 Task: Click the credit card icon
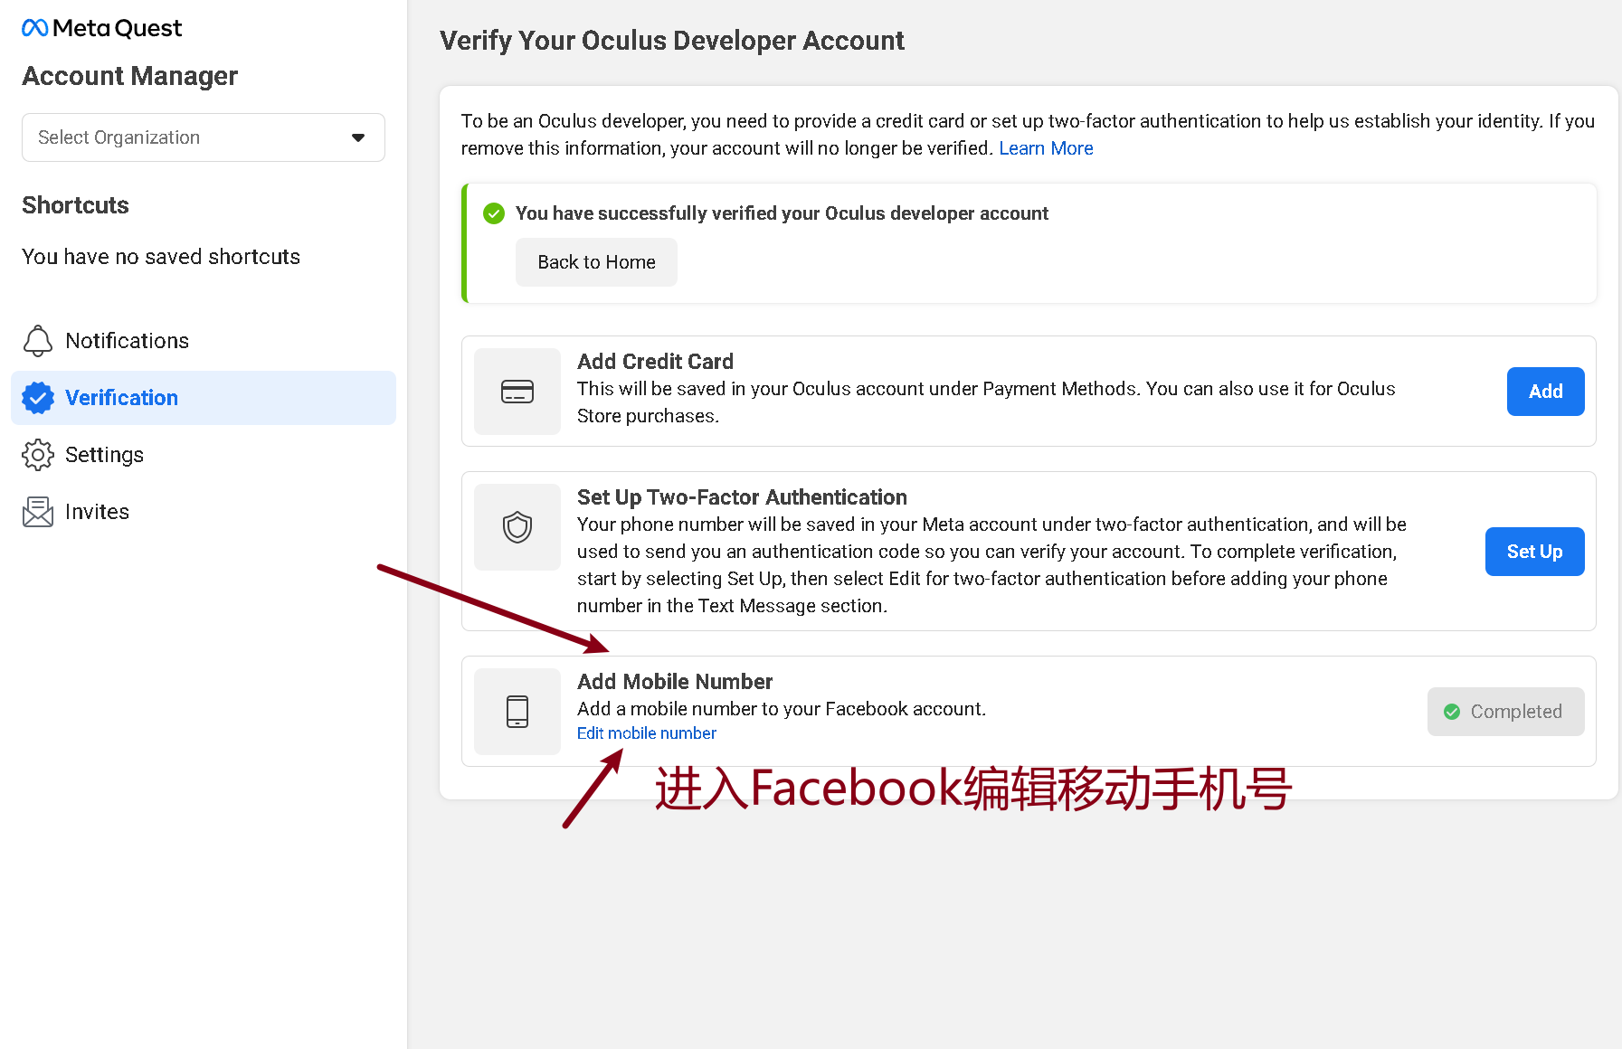517,392
